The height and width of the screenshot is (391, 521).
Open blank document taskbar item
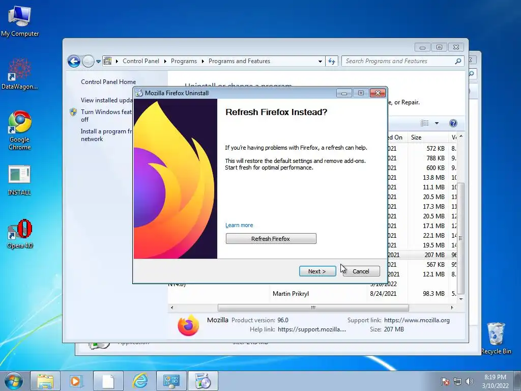click(x=108, y=381)
